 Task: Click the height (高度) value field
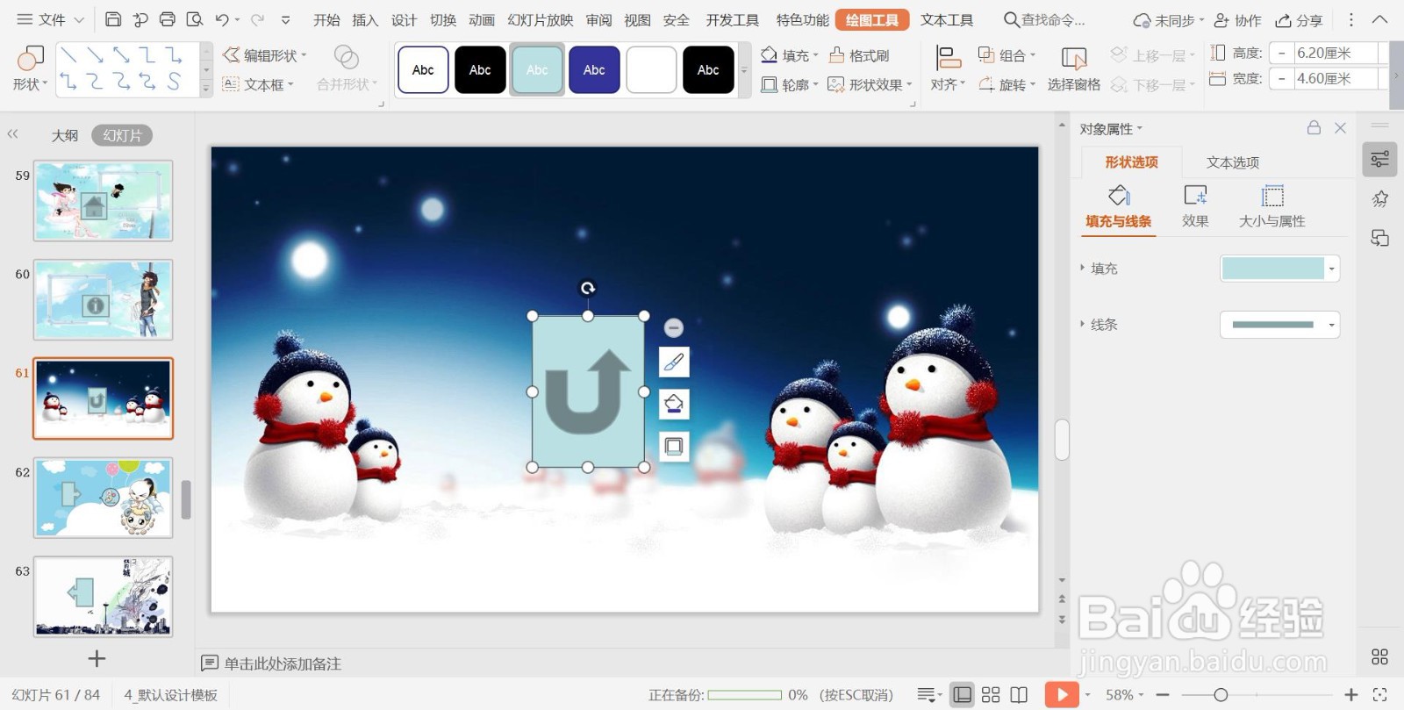1337,53
